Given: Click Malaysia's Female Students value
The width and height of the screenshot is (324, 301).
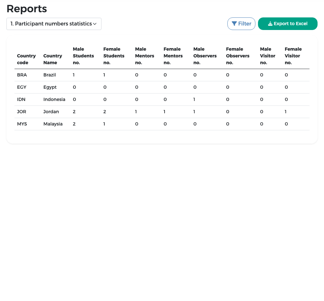Looking at the screenshot, I should click(104, 124).
